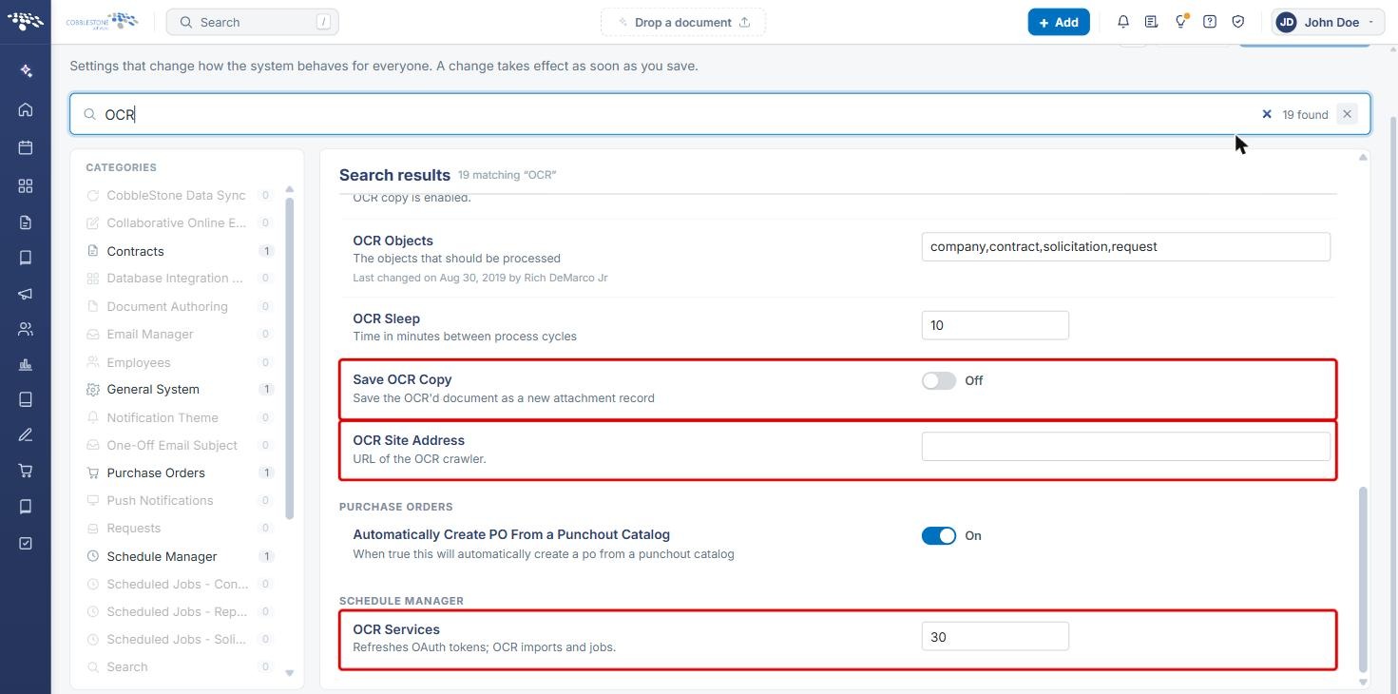The height and width of the screenshot is (694, 1398).
Task: Edit the OCR Objects text field
Action: (1126, 247)
